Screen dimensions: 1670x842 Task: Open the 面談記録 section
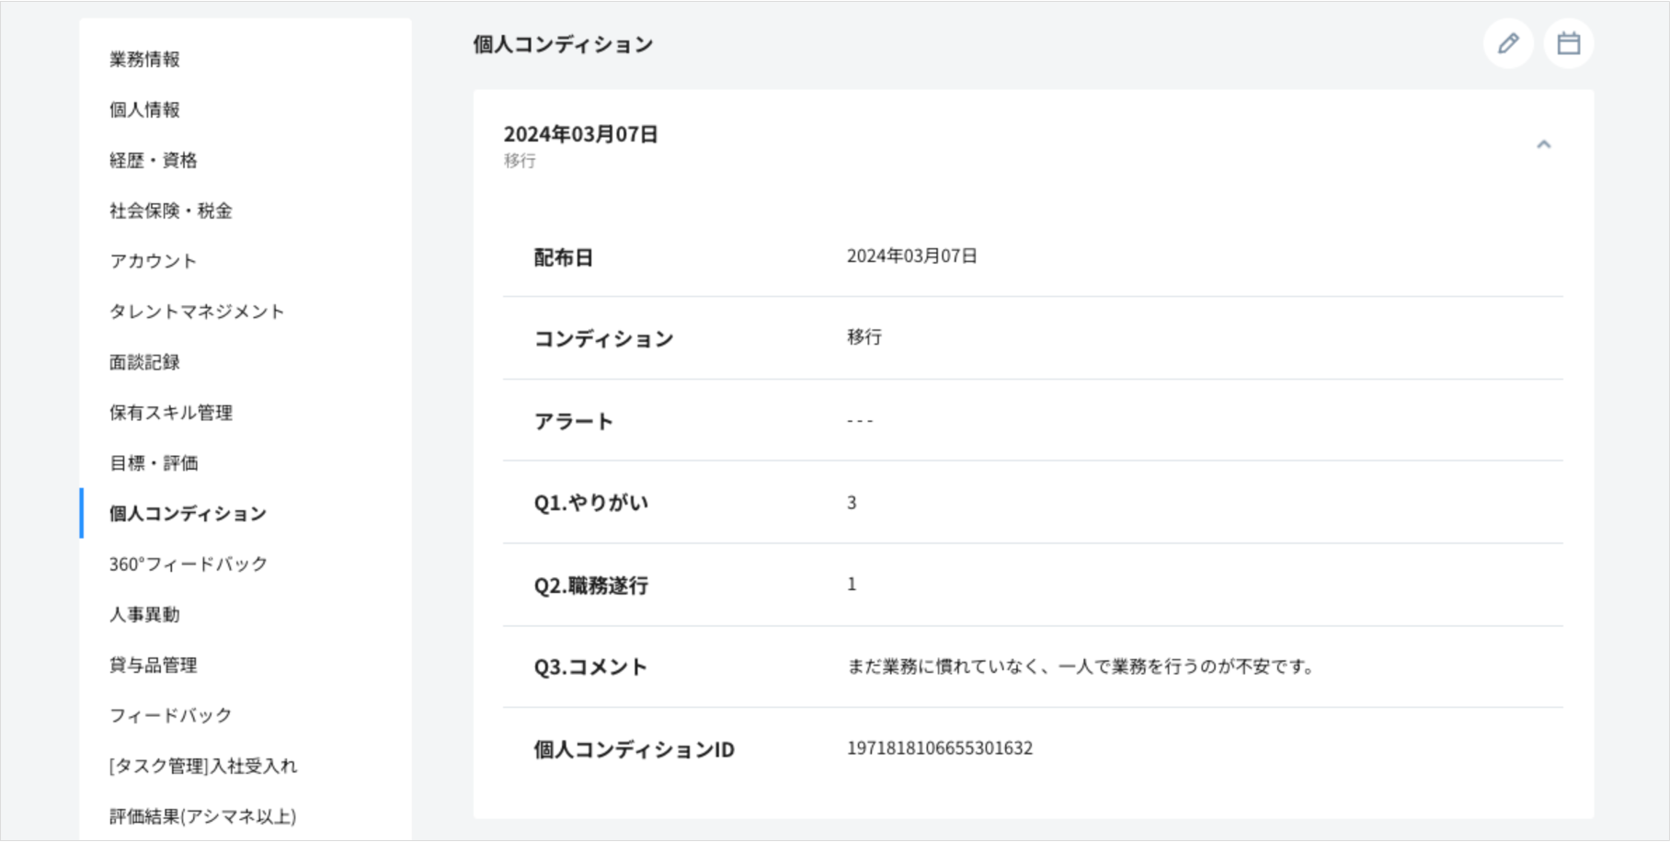point(144,362)
